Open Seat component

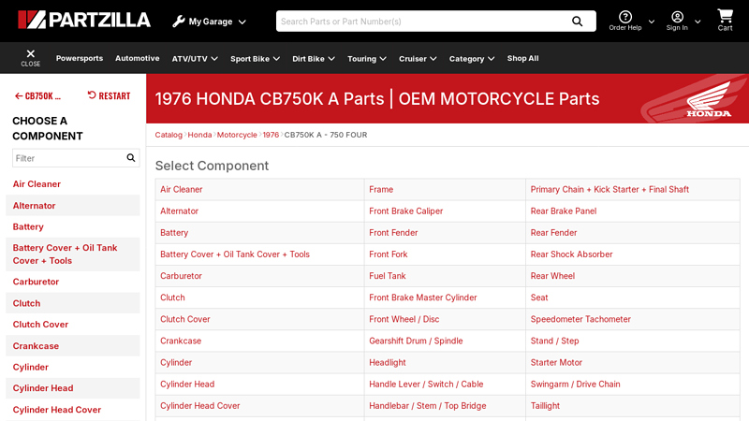point(539,298)
